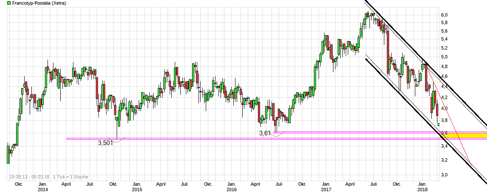Click the 6,0 price axis label
The image size is (487, 195).
[444, 15]
